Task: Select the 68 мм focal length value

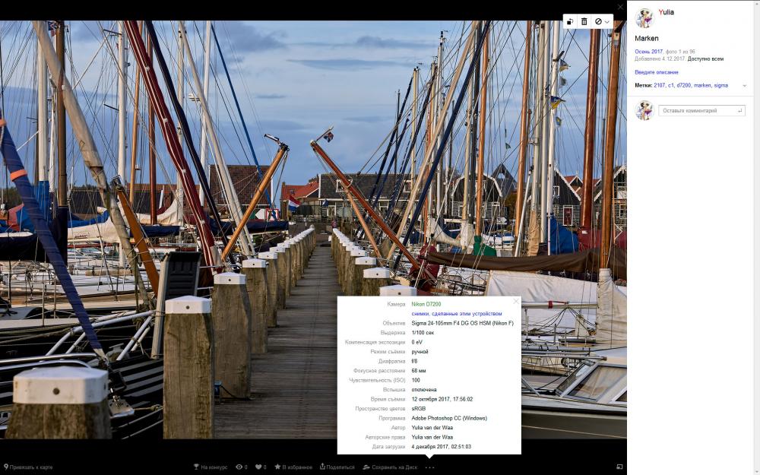Action: click(419, 371)
